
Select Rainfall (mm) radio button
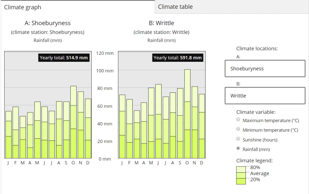click(x=239, y=148)
